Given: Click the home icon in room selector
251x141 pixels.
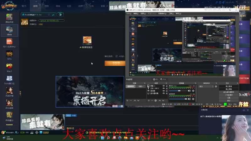Looking at the screenshot, I should click(x=23, y=15).
